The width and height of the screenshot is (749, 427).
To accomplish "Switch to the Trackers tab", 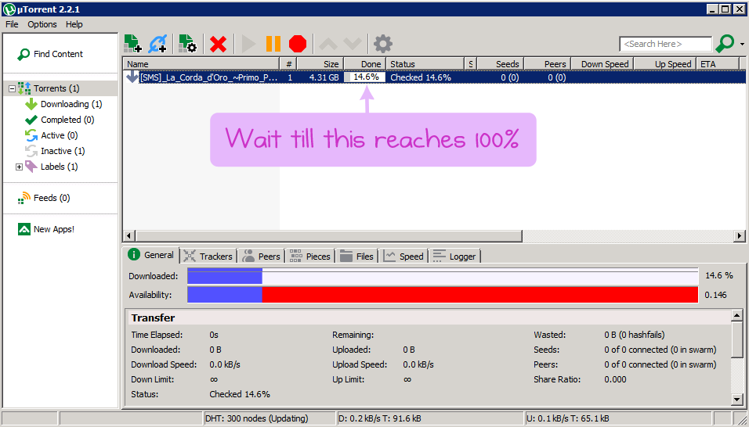I will (x=208, y=257).
